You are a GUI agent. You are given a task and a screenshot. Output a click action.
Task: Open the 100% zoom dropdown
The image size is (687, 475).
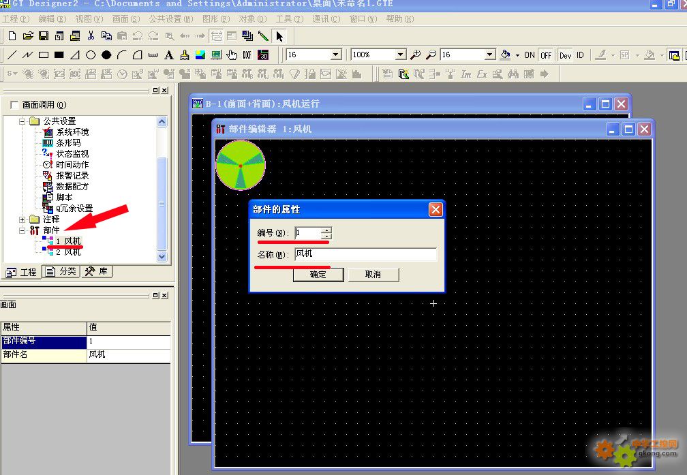click(x=401, y=55)
